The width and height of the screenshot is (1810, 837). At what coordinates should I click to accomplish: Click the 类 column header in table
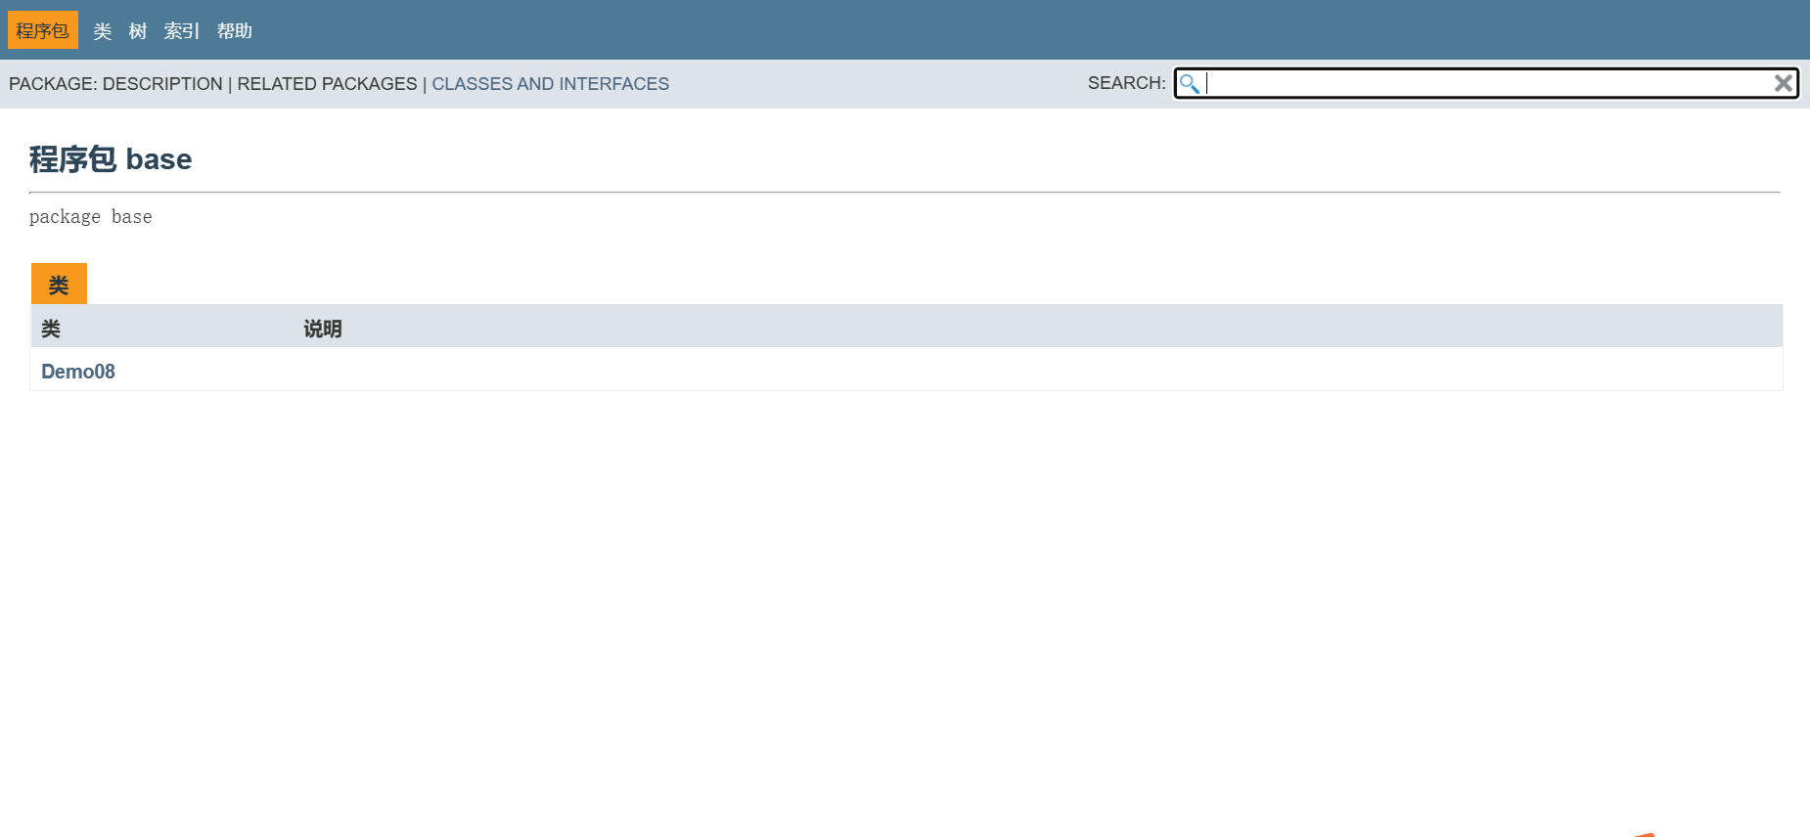[x=51, y=329]
